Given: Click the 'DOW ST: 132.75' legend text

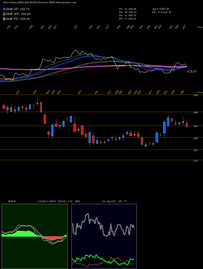Looking at the screenshot, I should click(18, 9).
